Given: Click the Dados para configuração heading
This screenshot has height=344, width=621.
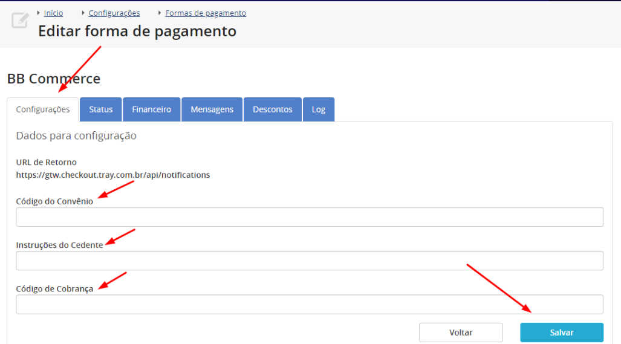Looking at the screenshot, I should (76, 136).
